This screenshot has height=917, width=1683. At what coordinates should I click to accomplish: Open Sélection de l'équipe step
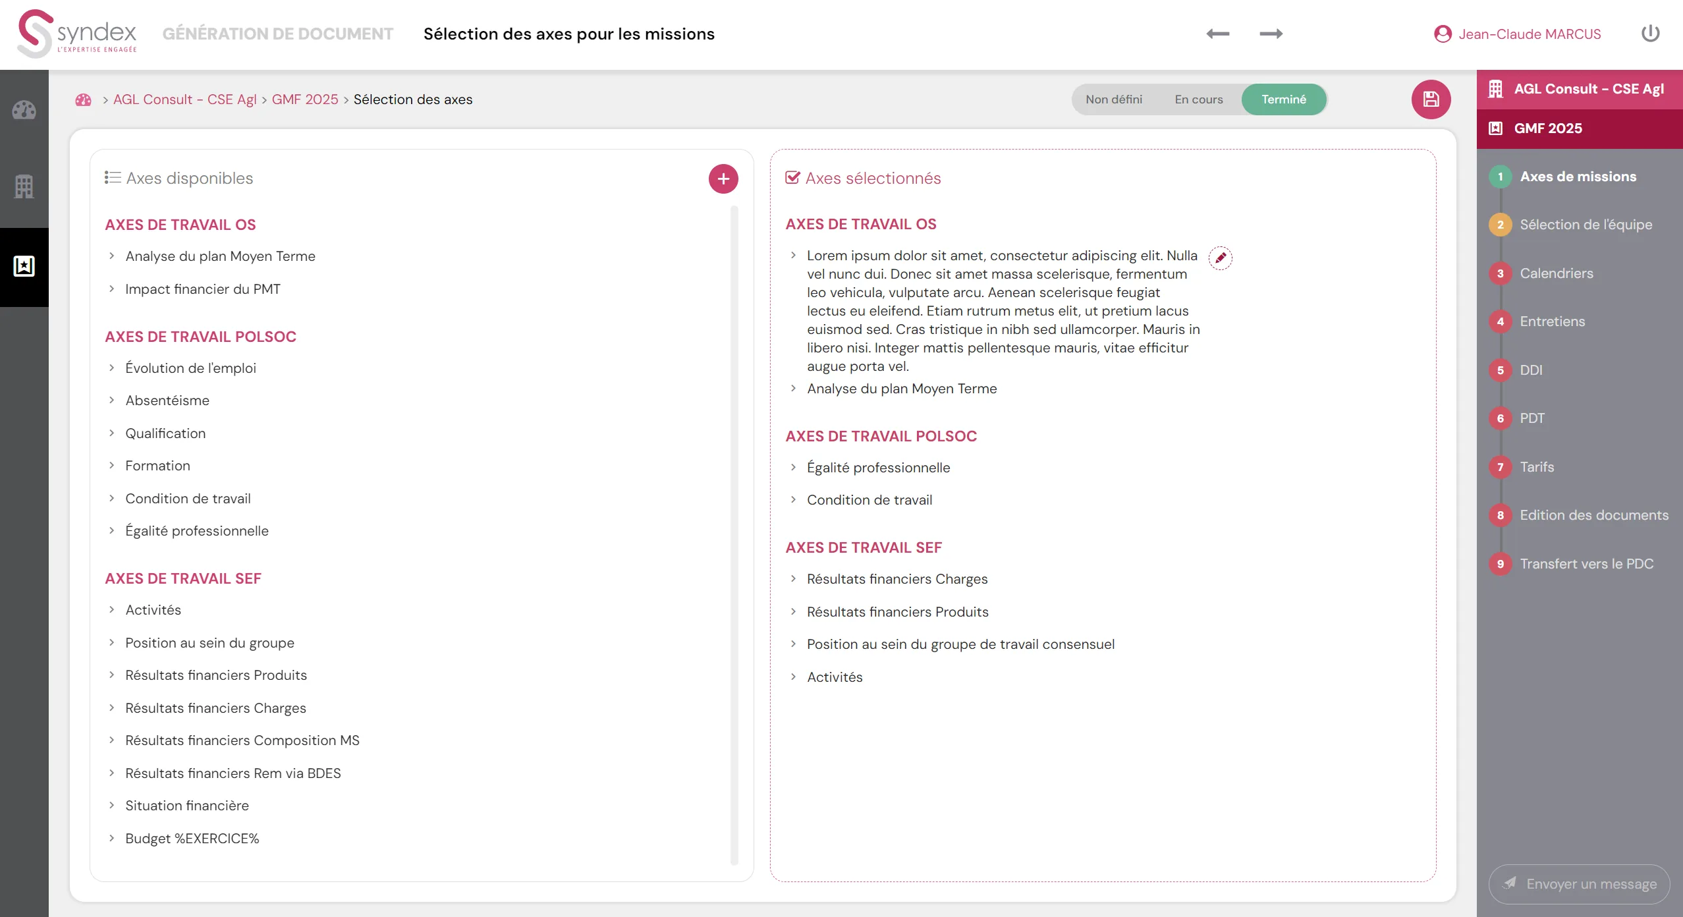(x=1586, y=225)
